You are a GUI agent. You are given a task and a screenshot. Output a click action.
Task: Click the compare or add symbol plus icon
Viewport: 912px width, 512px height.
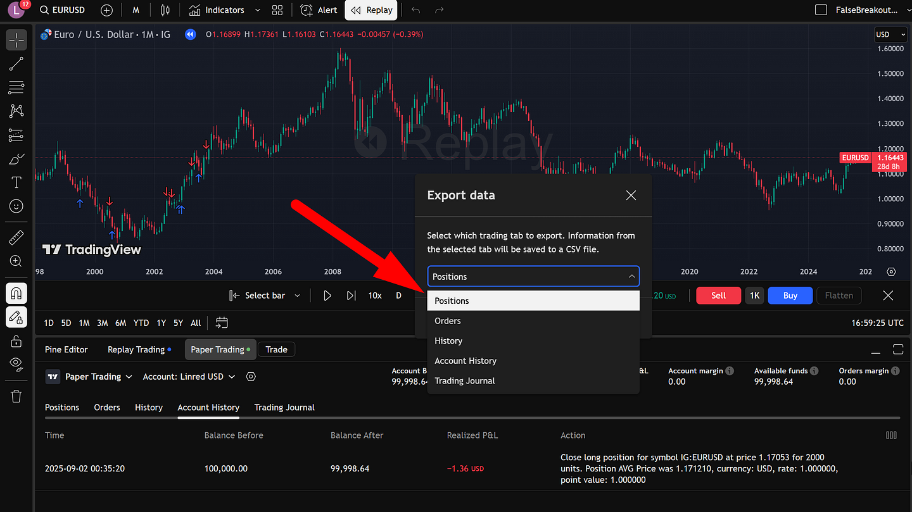point(107,10)
